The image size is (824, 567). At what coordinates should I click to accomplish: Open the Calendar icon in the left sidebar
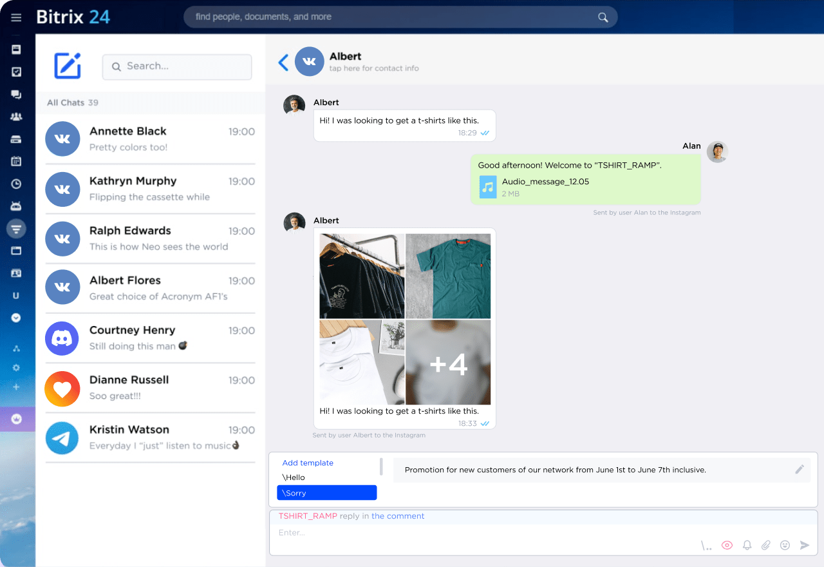15,160
